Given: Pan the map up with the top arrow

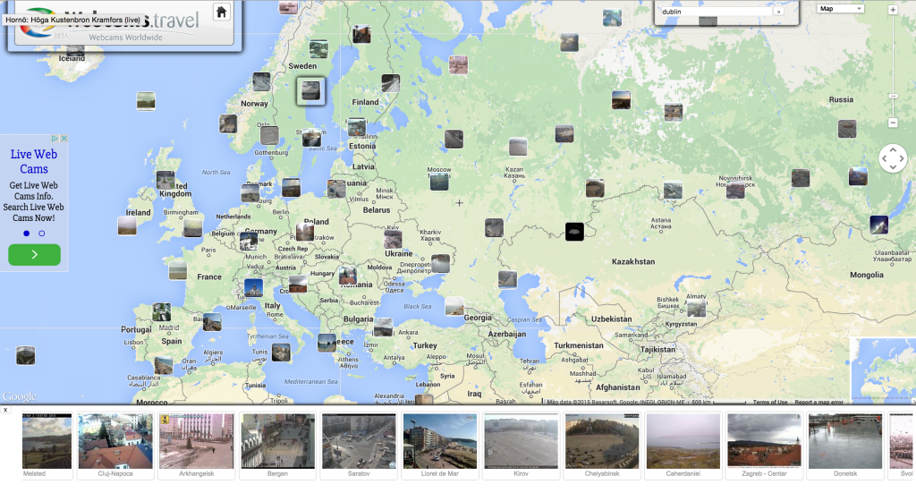Looking at the screenshot, I should (893, 149).
